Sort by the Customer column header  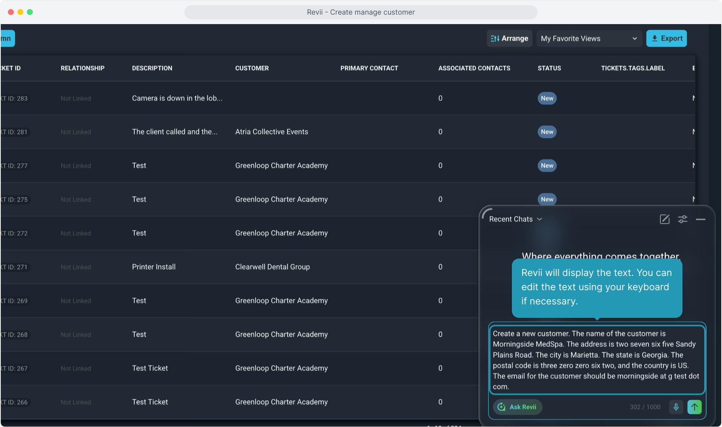click(x=252, y=68)
